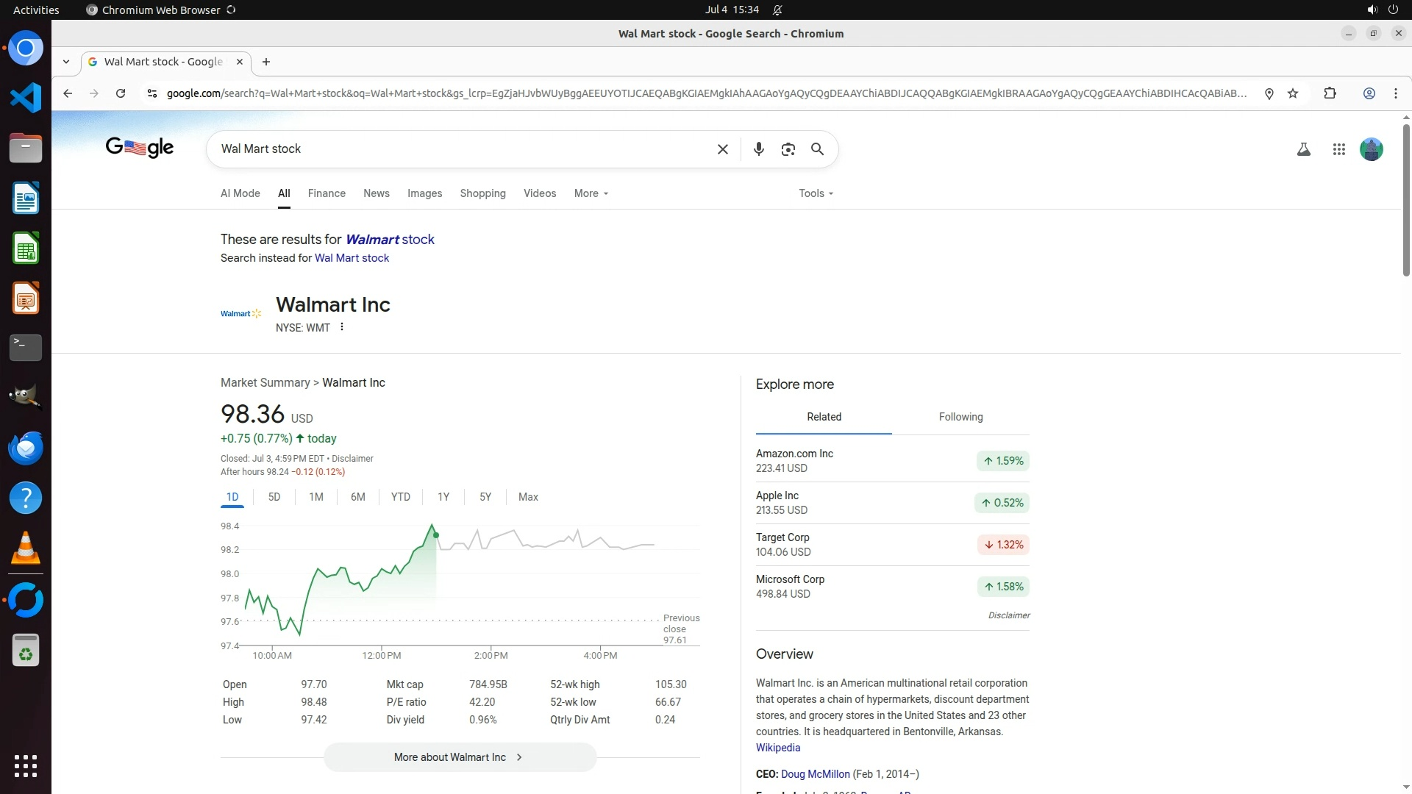Click the page vertical scrollbar
Image resolution: width=1412 pixels, height=794 pixels.
[1406, 198]
